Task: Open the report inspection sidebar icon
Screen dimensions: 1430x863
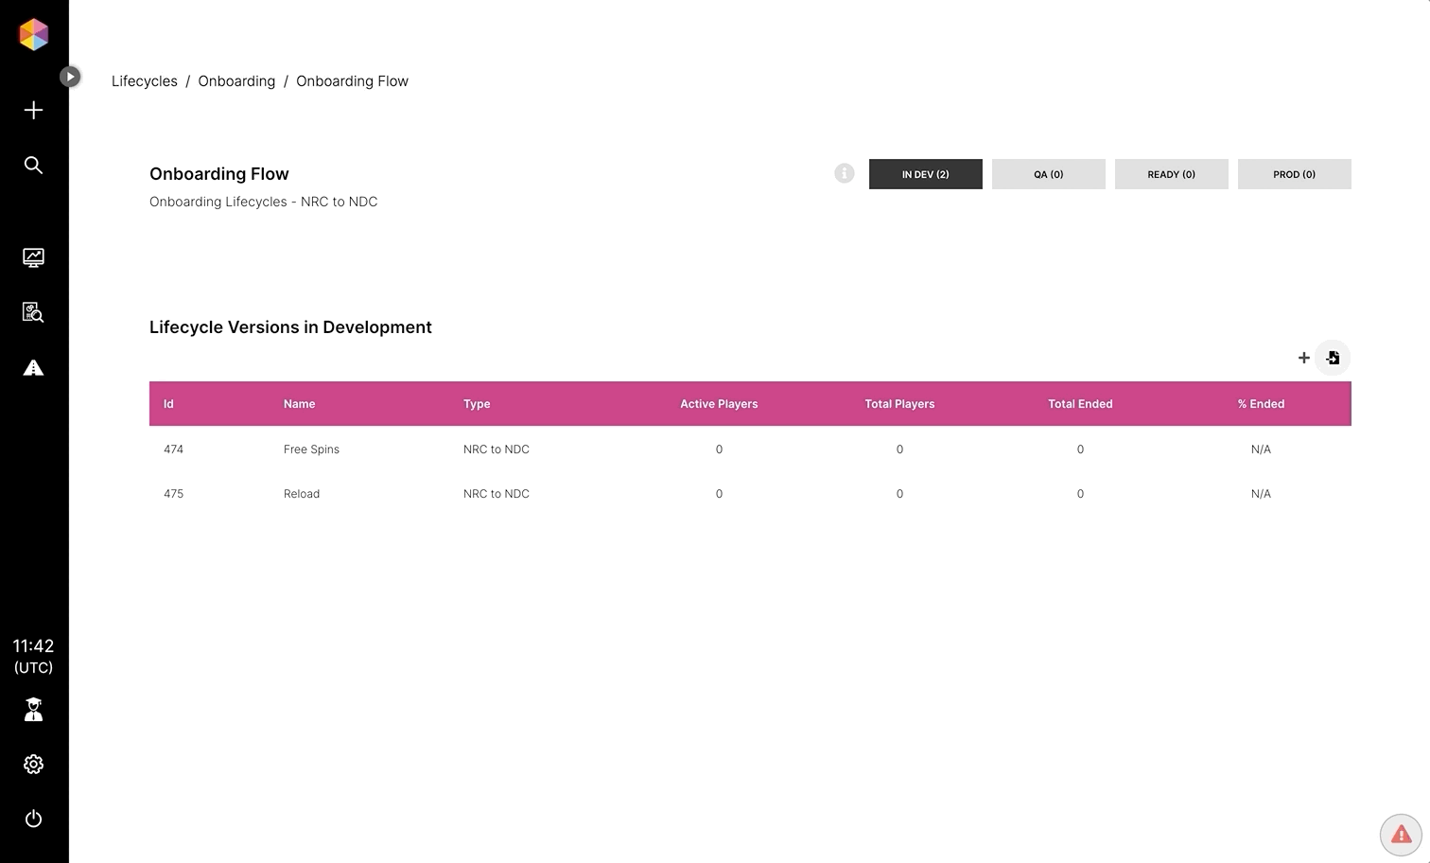Action: [33, 312]
